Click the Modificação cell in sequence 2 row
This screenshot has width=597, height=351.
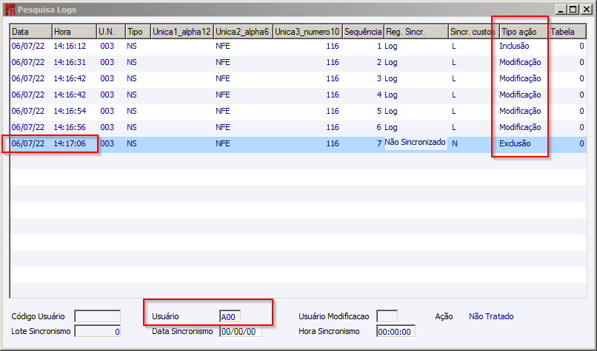click(x=520, y=62)
